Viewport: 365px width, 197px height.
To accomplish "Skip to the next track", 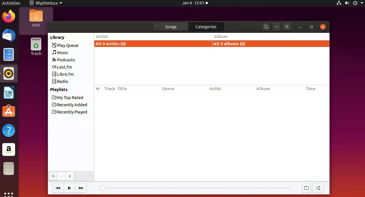I will tap(81, 188).
